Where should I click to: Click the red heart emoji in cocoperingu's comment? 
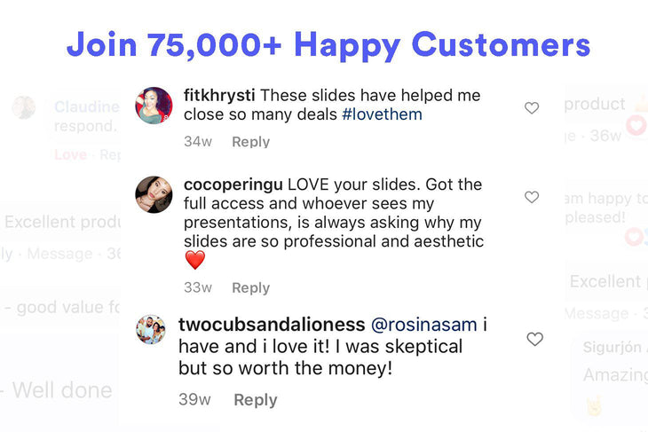point(194,261)
